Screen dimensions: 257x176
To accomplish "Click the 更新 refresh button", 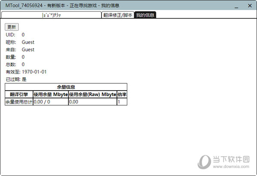I will 12,27.
